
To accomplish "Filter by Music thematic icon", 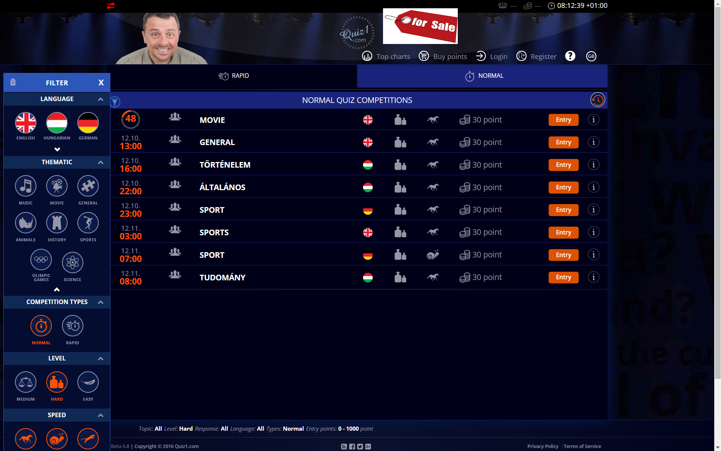I will [26, 186].
